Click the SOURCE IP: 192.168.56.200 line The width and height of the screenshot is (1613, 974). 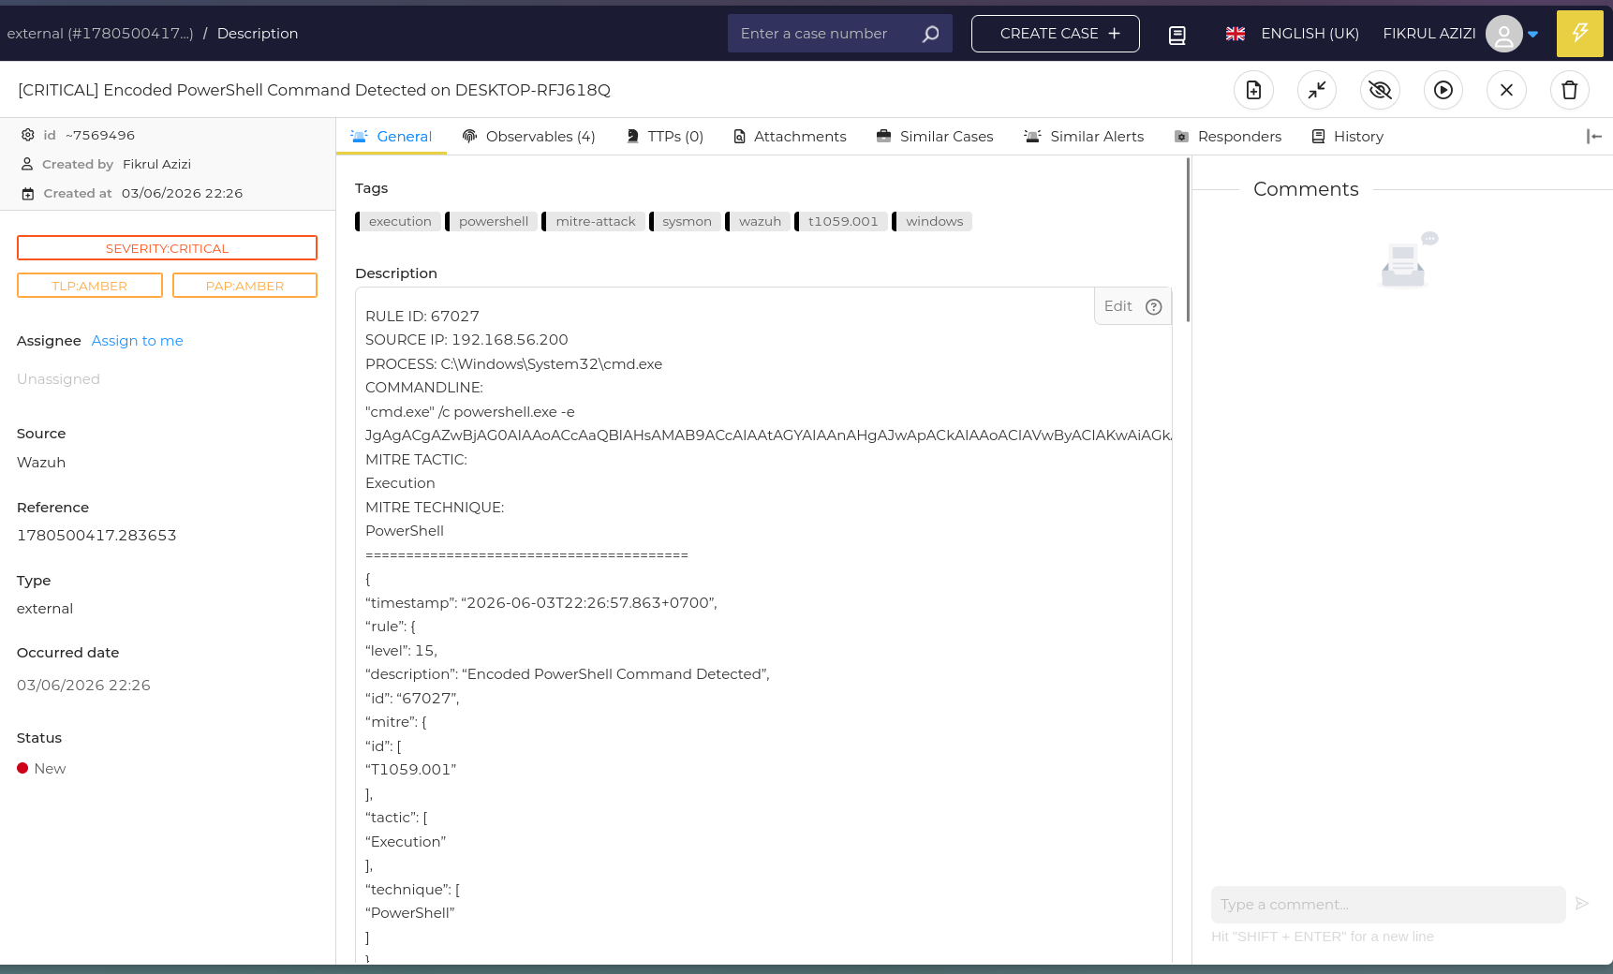point(466,340)
